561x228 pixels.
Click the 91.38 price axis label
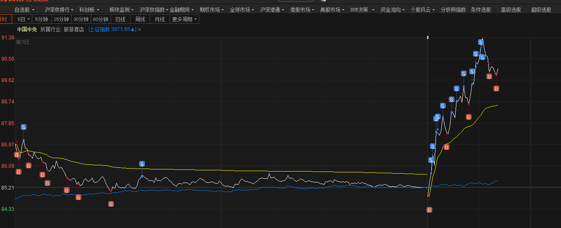click(8, 38)
